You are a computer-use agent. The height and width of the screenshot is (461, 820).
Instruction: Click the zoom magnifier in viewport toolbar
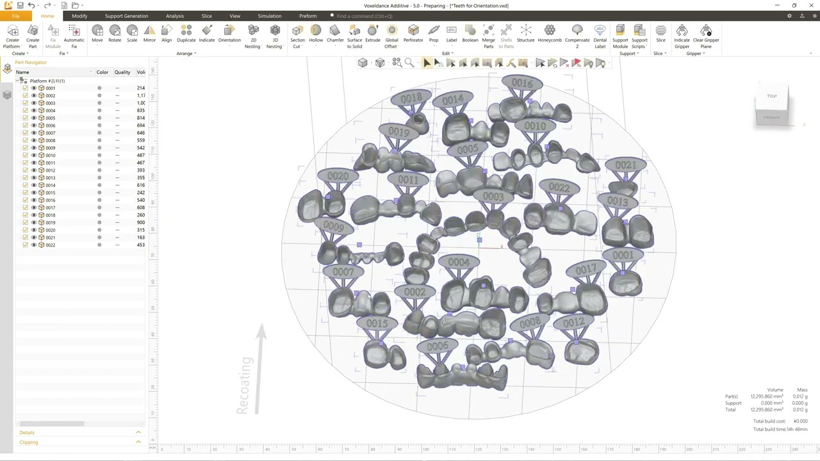tap(409, 63)
